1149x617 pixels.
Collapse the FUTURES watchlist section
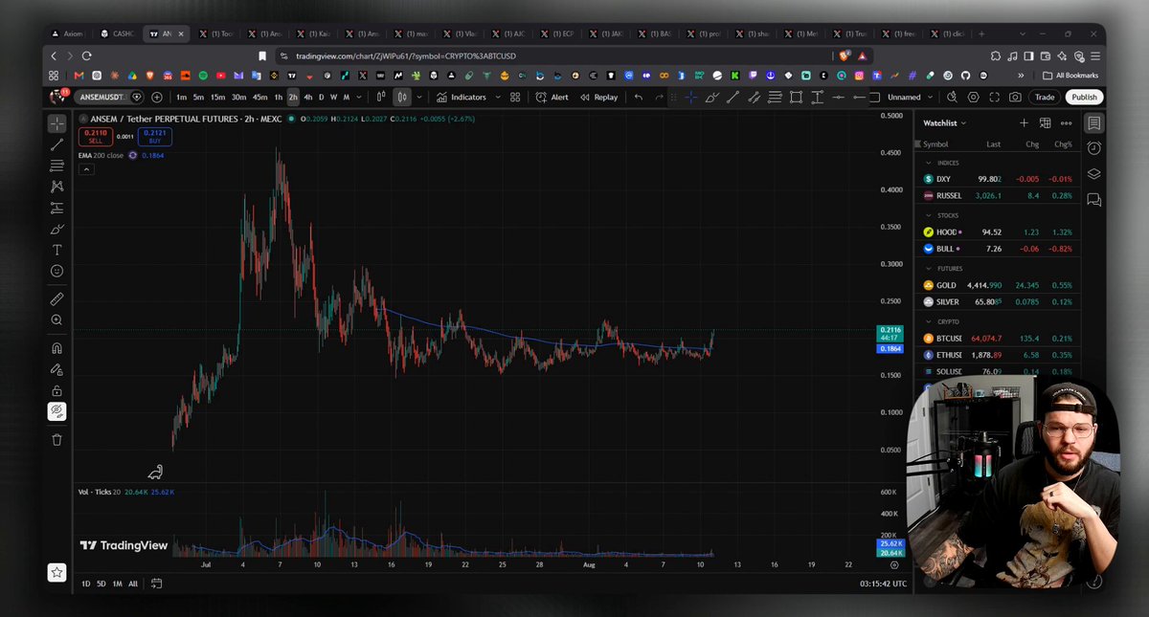click(x=928, y=269)
